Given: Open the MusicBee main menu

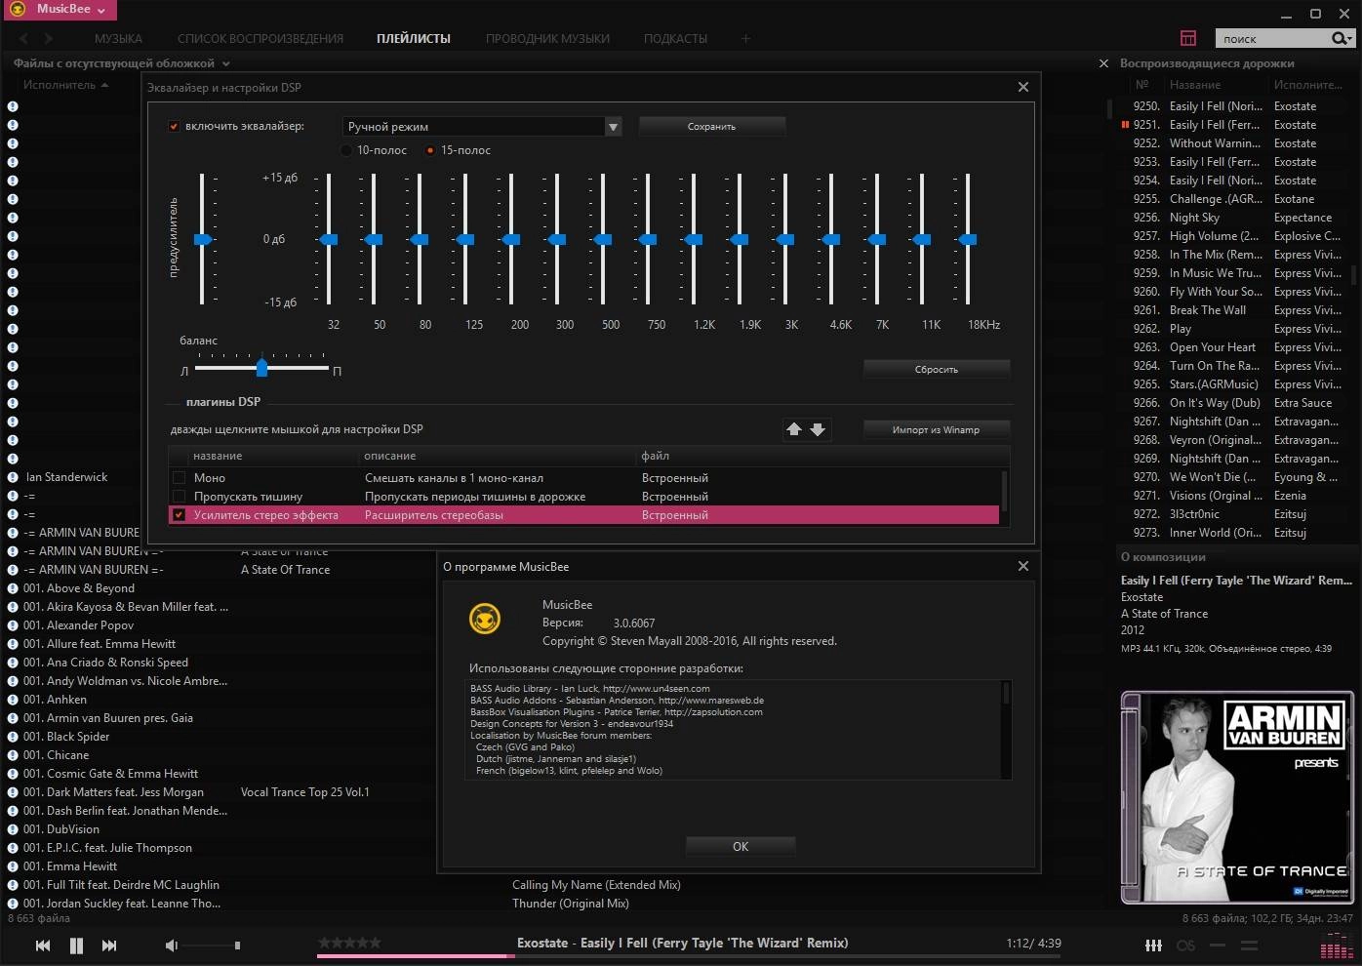Looking at the screenshot, I should click(59, 10).
